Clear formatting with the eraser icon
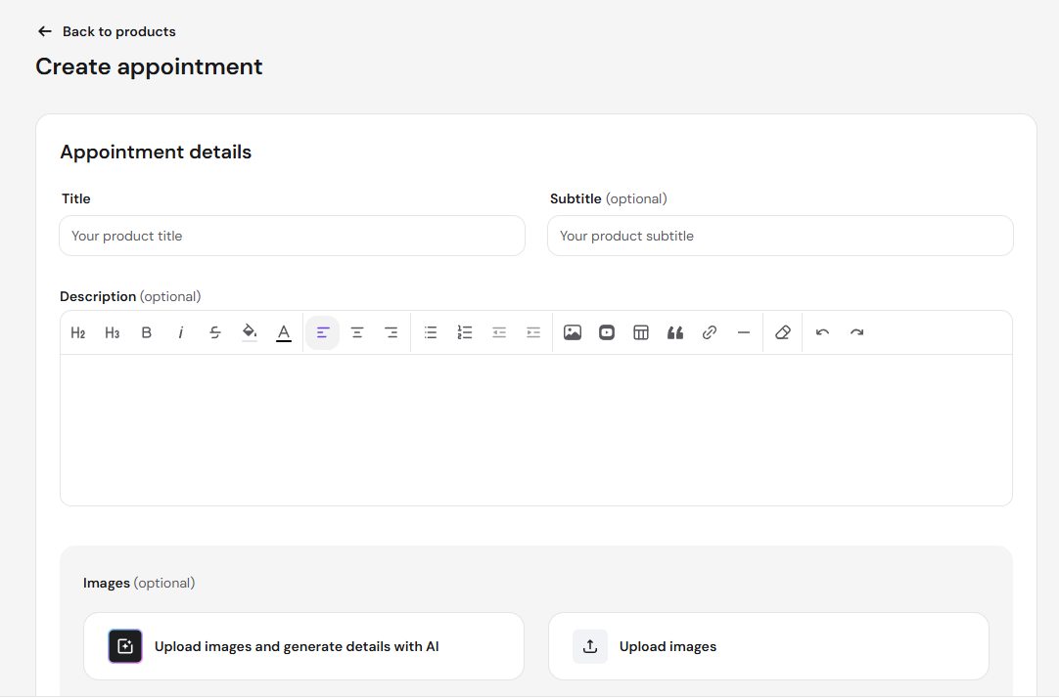The height and width of the screenshot is (699, 1059). pos(783,332)
